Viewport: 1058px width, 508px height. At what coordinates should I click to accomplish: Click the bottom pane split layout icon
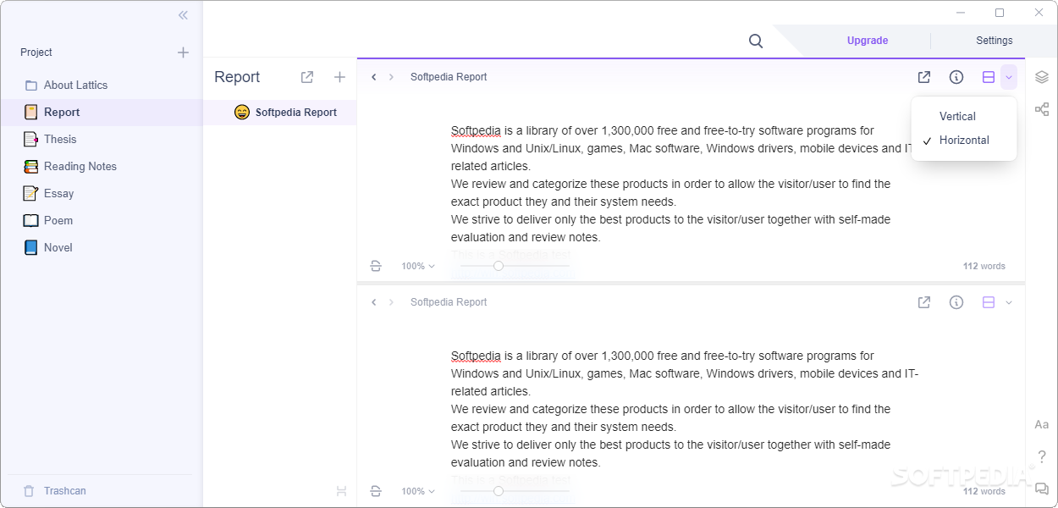click(x=988, y=302)
